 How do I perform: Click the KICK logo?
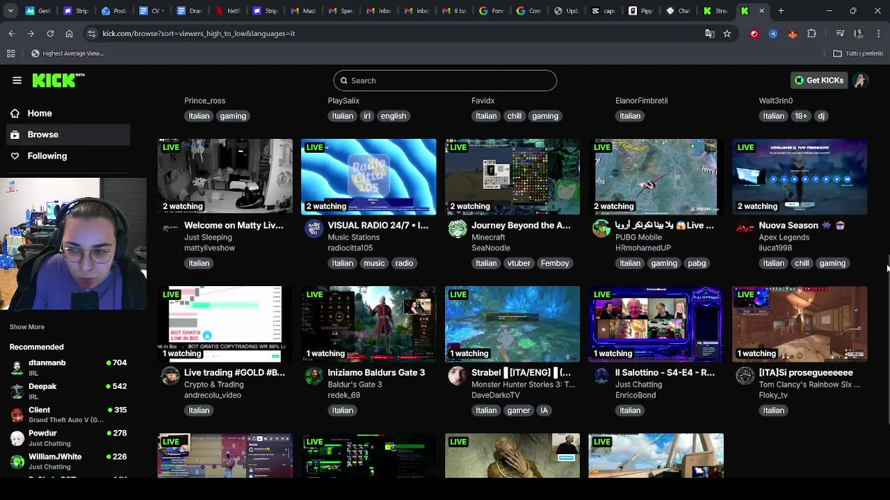point(58,81)
